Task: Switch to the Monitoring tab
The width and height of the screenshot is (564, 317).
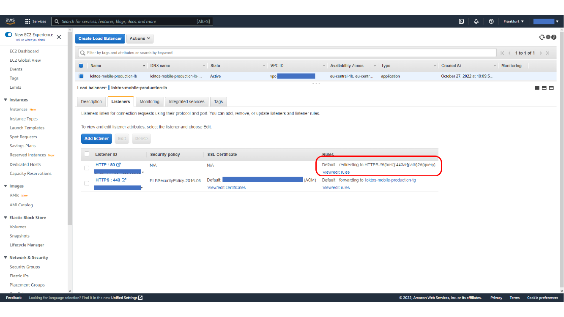Action: point(149,101)
